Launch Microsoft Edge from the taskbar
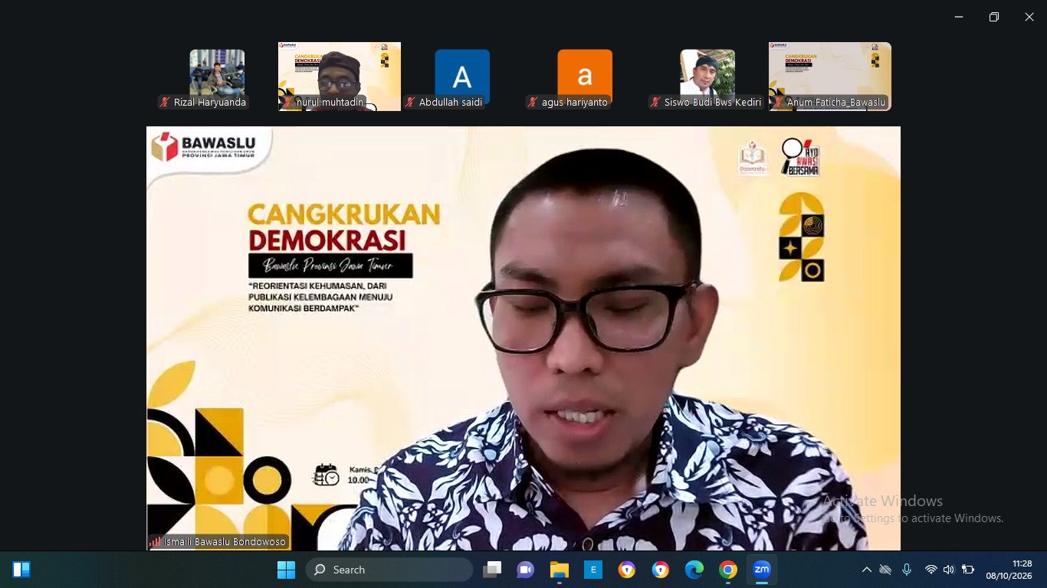The height and width of the screenshot is (588, 1047). point(694,570)
